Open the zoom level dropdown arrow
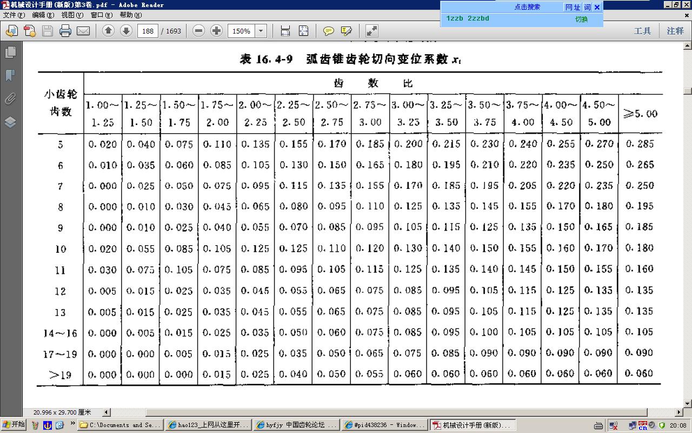Screen dimensions: 692x433 tap(261, 31)
